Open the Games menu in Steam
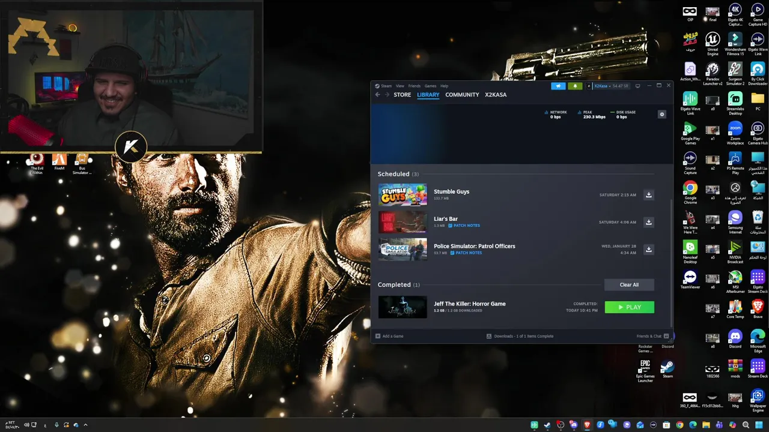 tap(430, 86)
